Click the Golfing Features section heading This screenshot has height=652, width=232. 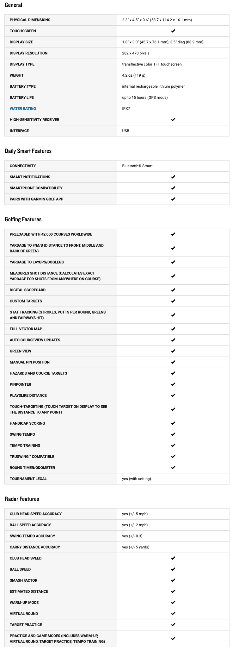23,219
